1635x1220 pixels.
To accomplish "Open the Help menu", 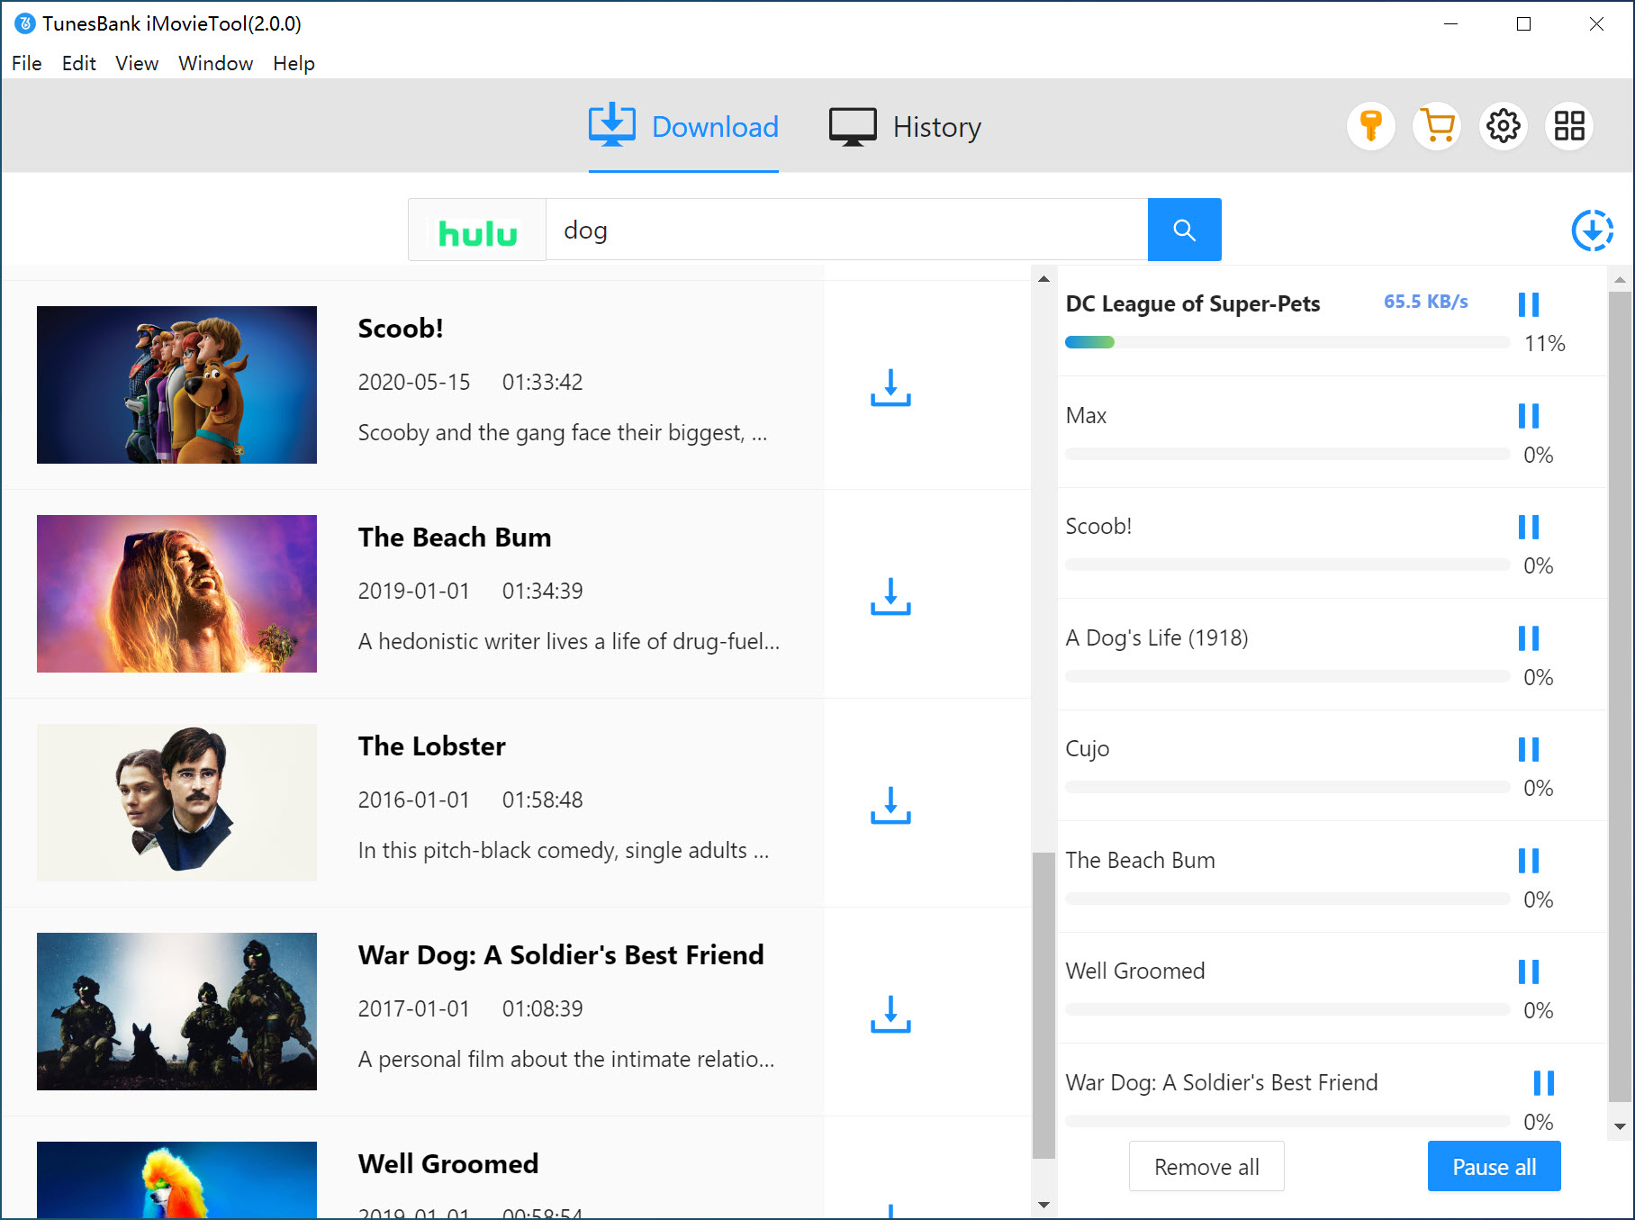I will [294, 63].
